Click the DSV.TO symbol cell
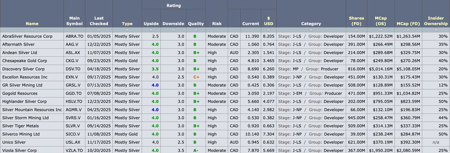This screenshot has width=450, height=153. 74,69
